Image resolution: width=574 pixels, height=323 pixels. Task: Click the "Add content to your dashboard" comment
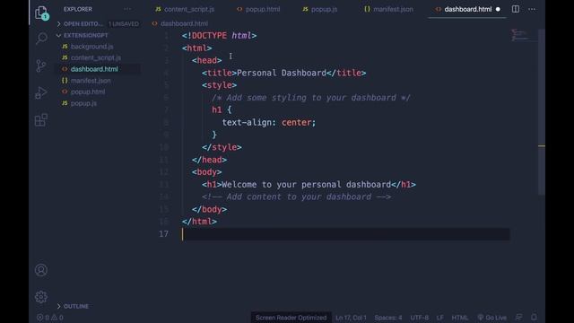coord(296,197)
